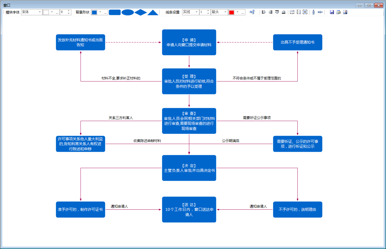Image resolution: width=386 pixels, height=249 pixels.
Task: Select the diamond background shape
Action: point(141,12)
